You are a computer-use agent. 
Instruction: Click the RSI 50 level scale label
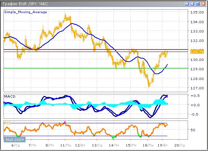point(193,130)
